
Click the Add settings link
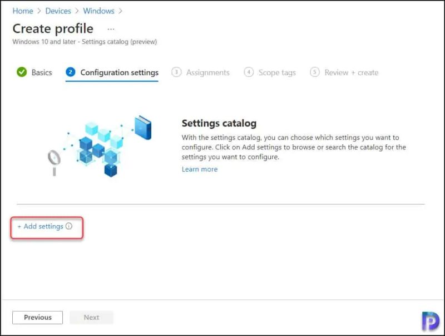point(41,227)
